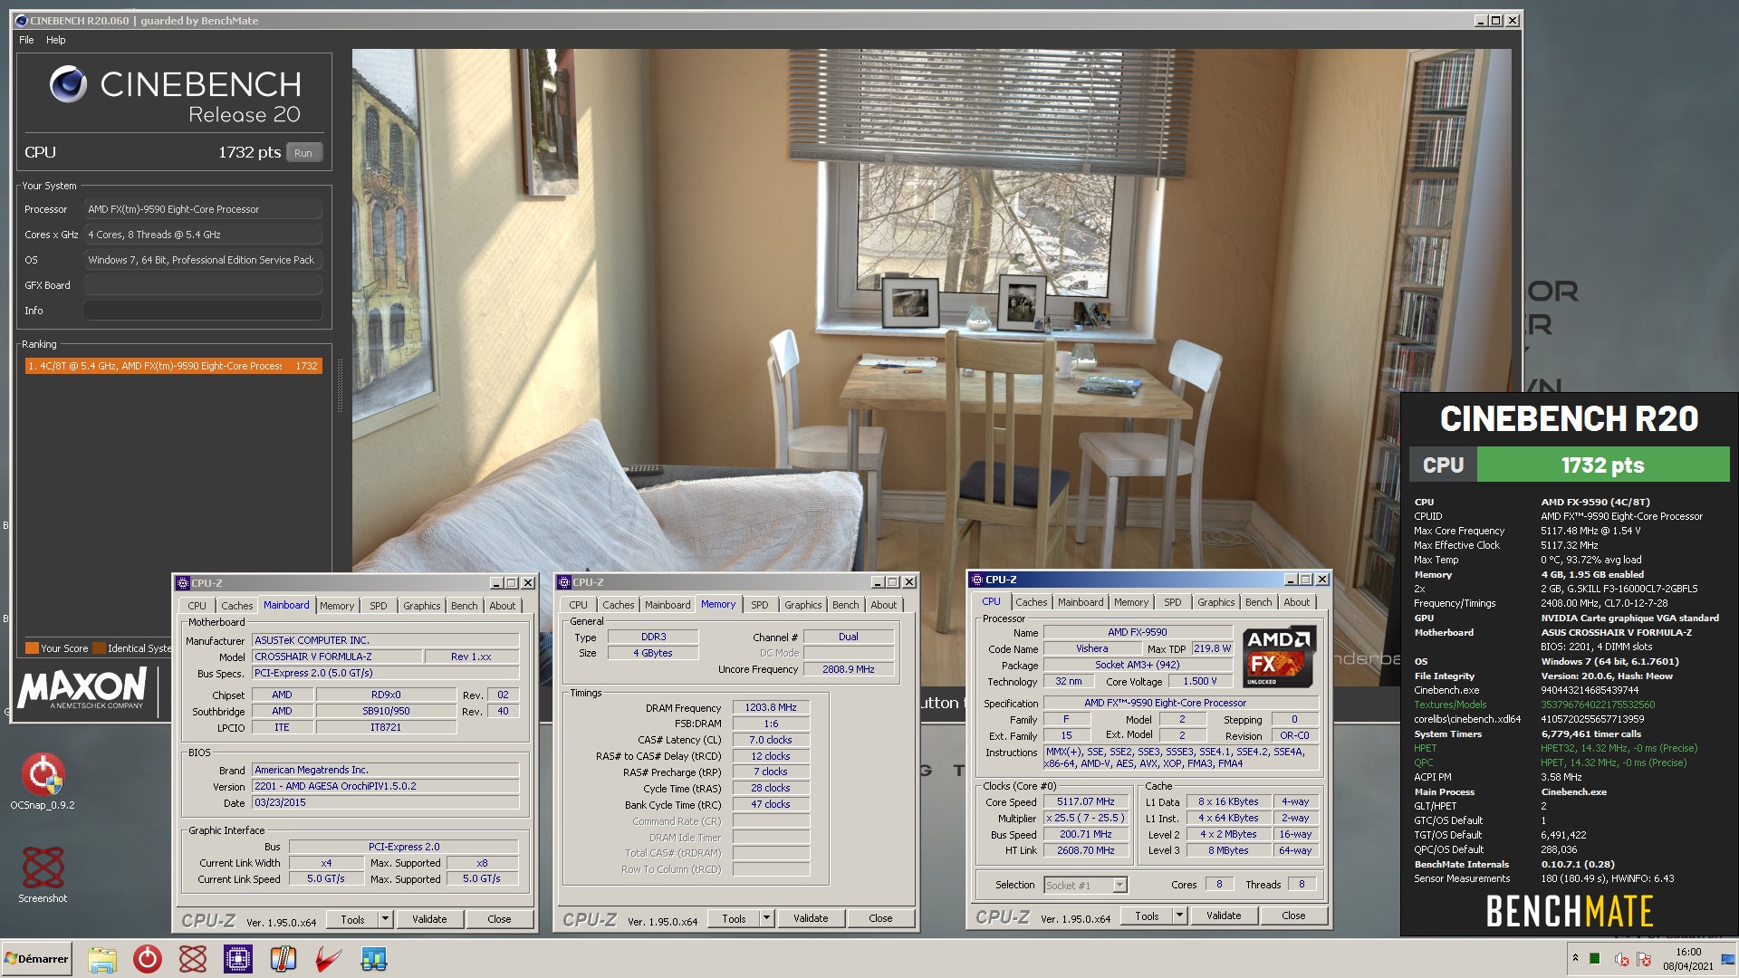Screen dimensions: 1739x978
Task: Open the OCSnap_0.9.2 desktop shortcut
Action: (43, 781)
